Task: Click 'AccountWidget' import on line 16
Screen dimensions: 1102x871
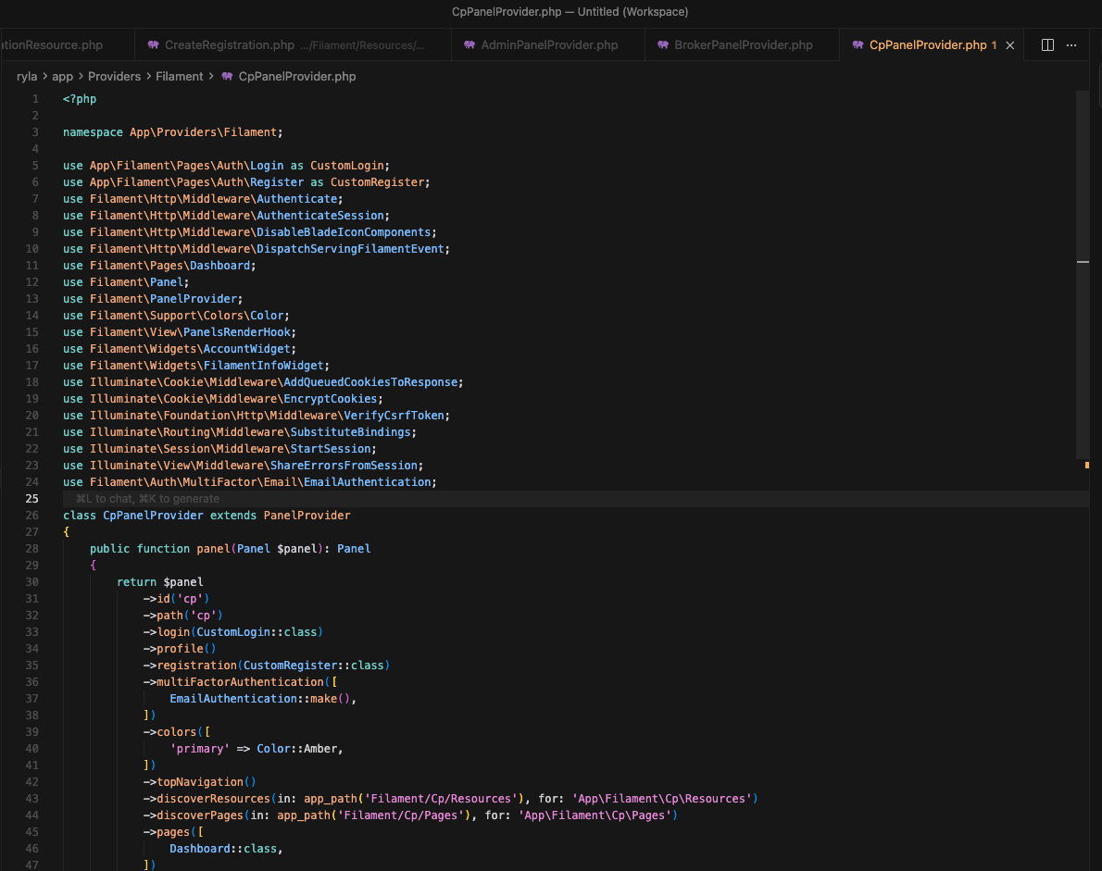Action: (x=246, y=349)
